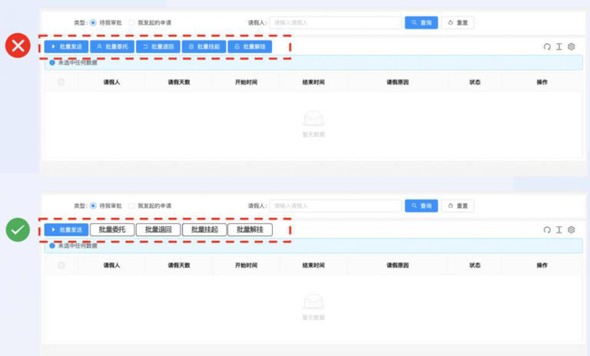Open the settings gear in the upper example
Image resolution: width=590 pixels, height=356 pixels.
572,47
